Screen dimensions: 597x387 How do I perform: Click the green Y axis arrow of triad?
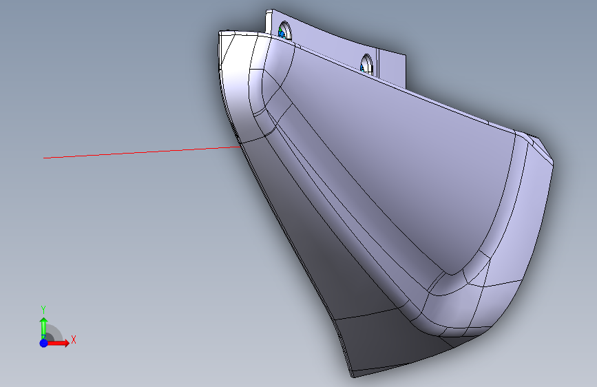[x=44, y=328]
